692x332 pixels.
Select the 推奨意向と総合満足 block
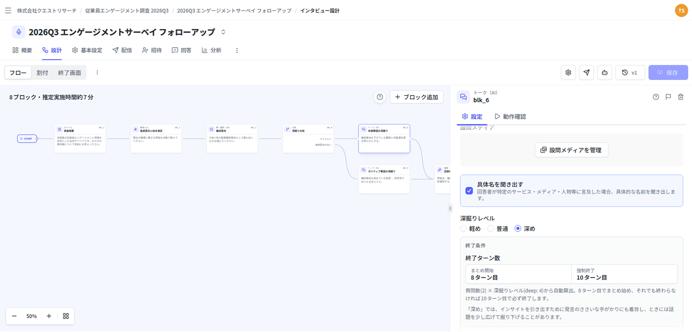point(156,138)
